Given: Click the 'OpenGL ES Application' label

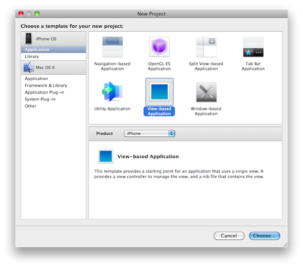Looking at the screenshot, I should pos(160,66).
